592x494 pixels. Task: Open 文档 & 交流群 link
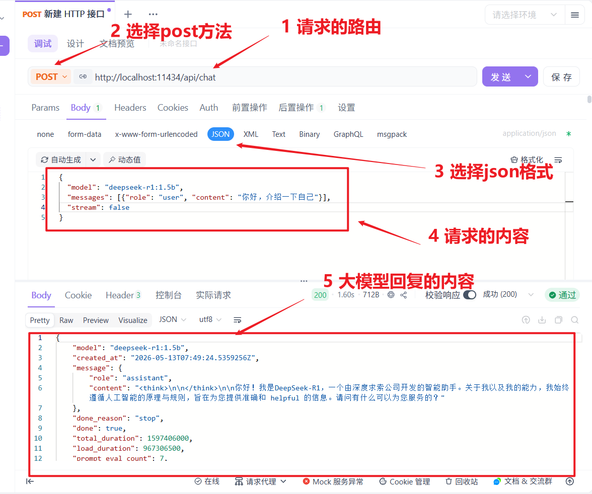coord(523,481)
